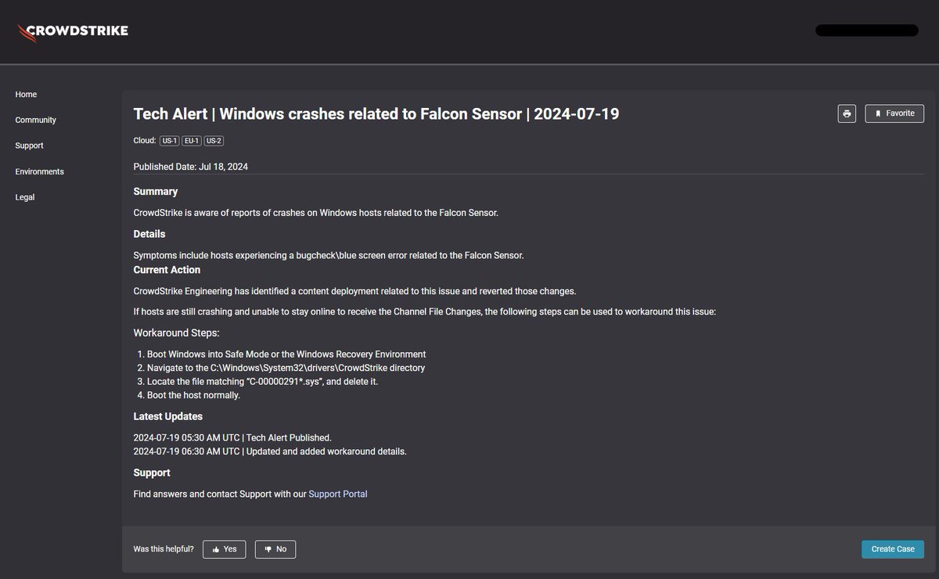Select the US-1 cloud tag
Screen dimensions: 939x579
point(169,141)
